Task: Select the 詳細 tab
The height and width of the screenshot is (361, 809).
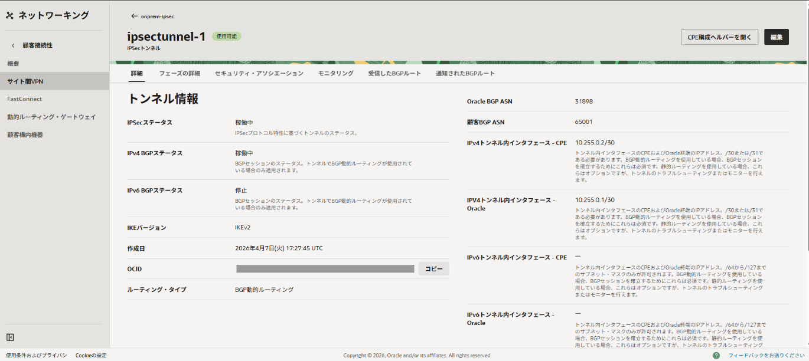Action: click(136, 73)
